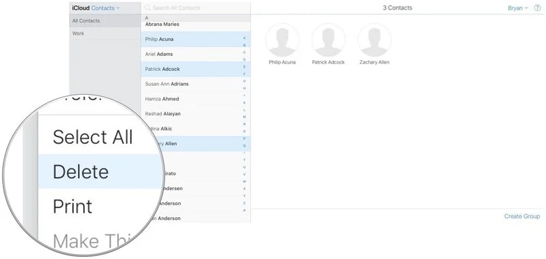Click the Zachary Allen name under its avatar
The image size is (546, 259).
click(x=374, y=62)
